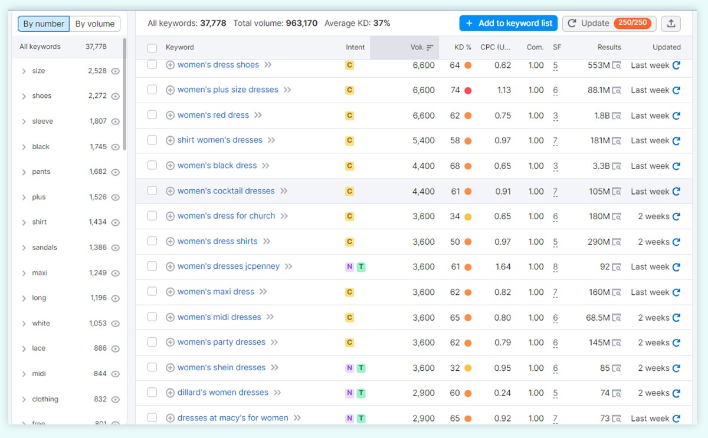Expand the plus keyword group
This screenshot has width=708, height=438.
(x=24, y=197)
